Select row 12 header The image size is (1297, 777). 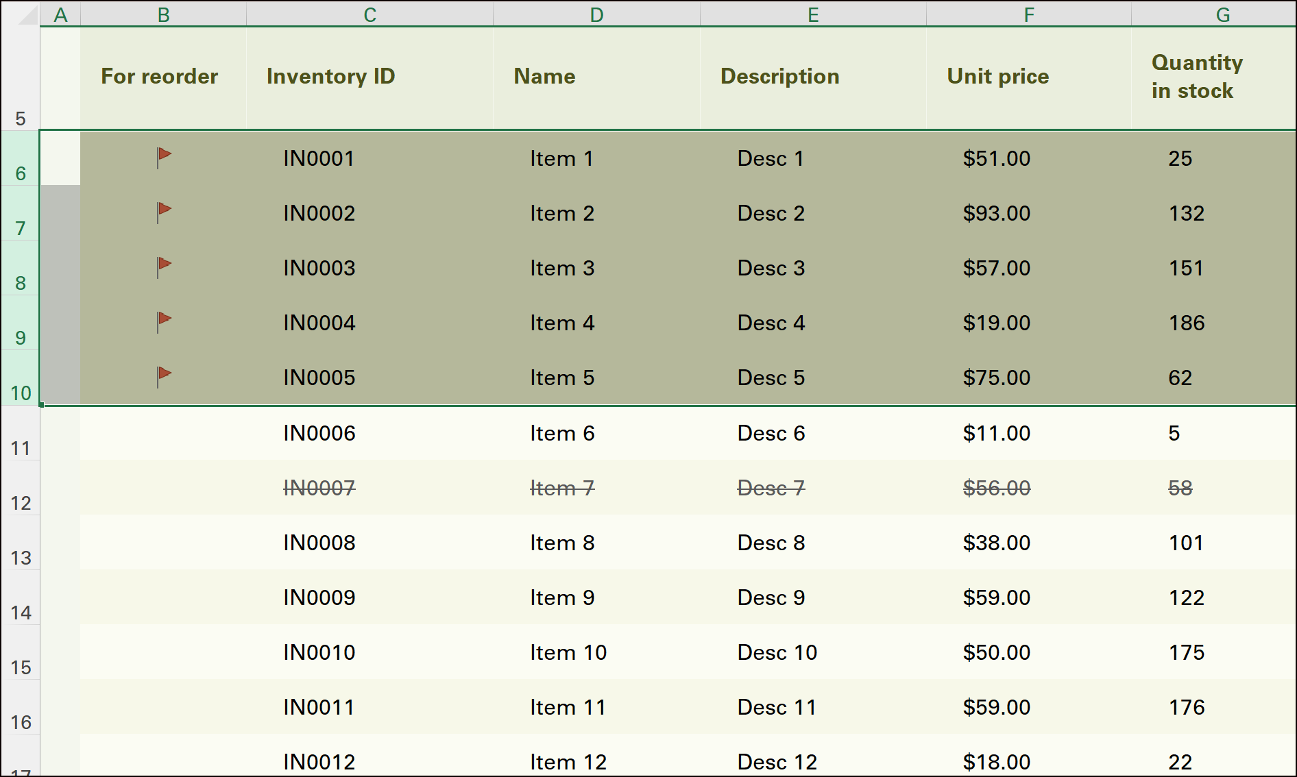coord(21,502)
